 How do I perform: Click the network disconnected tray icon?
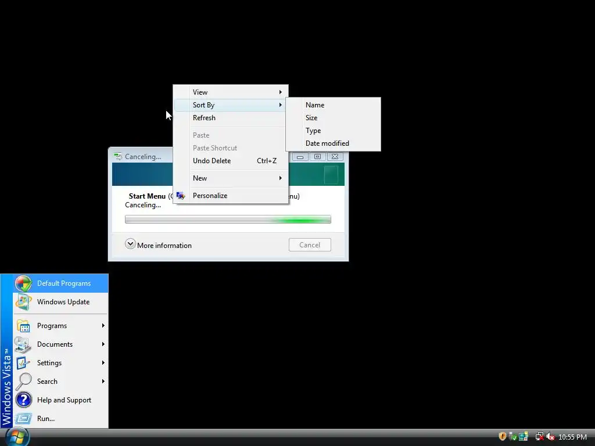539,437
